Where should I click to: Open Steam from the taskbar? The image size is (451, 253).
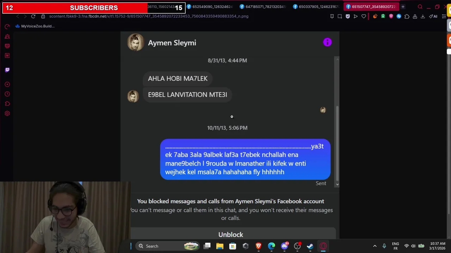tap(310, 246)
